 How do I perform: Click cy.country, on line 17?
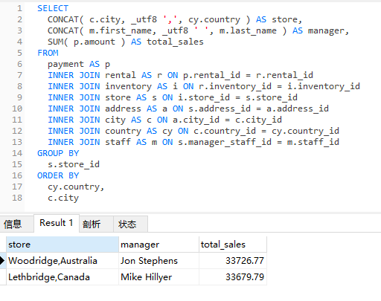[76, 187]
